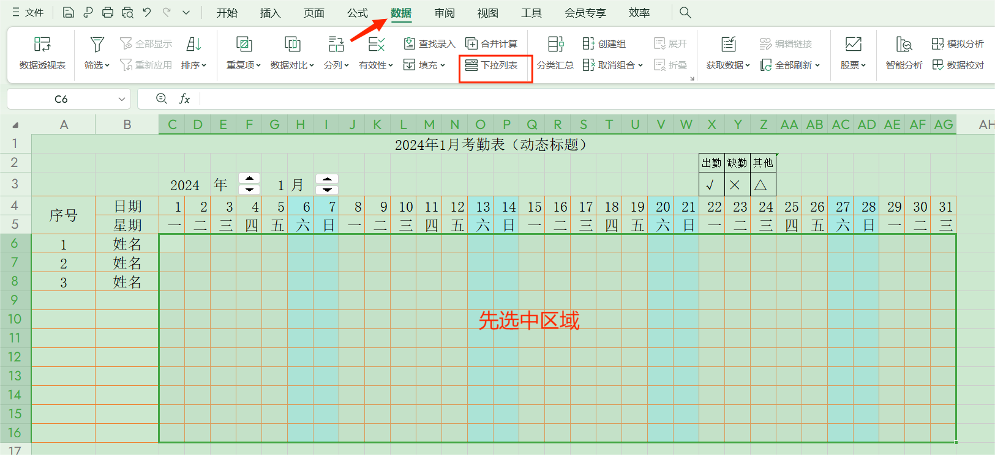Screen dimensions: 995x455
Task: Click the Name Box showing C6
Action: [61, 99]
